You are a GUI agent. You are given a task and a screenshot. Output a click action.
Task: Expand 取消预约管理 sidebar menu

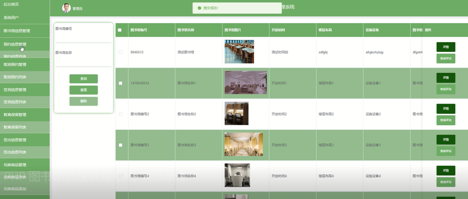(x=25, y=65)
